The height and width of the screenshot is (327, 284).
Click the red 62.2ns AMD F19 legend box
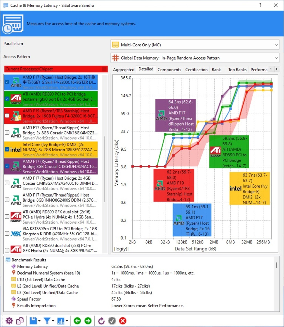tap(174, 185)
